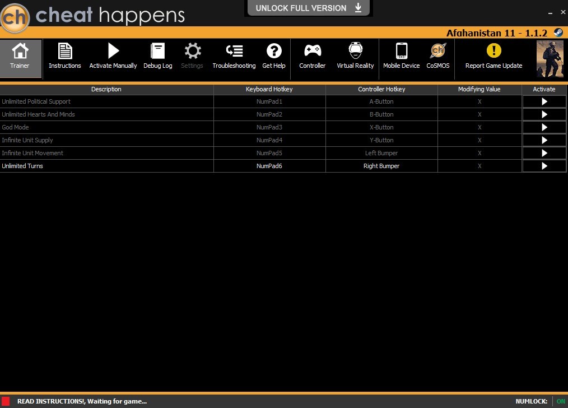Activate Unlimited Political Support cheat
This screenshot has height=408, width=568.
(x=544, y=102)
